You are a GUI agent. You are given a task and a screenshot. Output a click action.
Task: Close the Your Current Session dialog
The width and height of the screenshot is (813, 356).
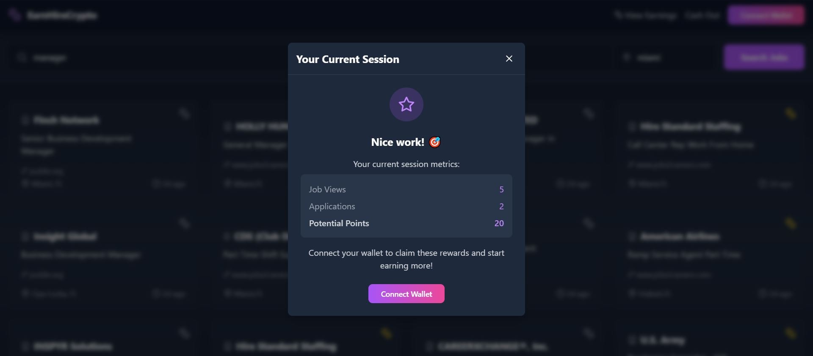(x=509, y=59)
